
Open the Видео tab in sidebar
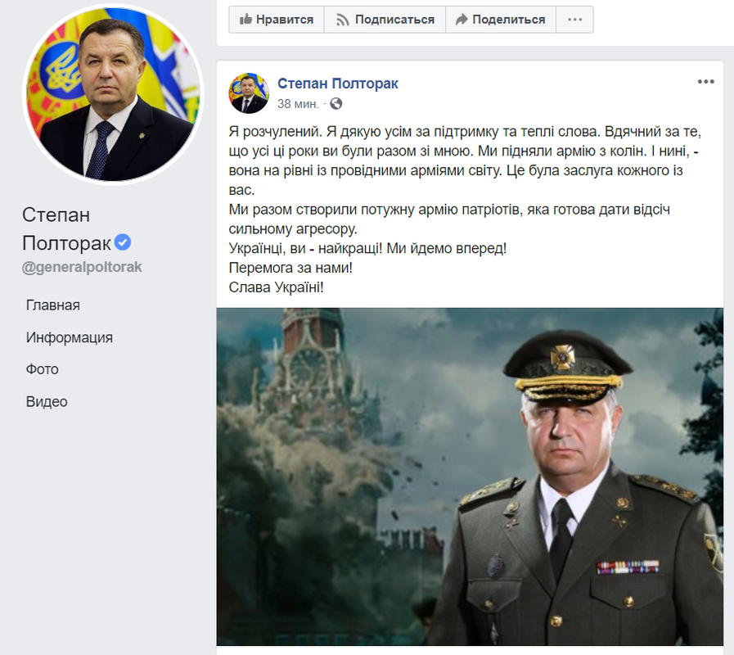coord(47,401)
